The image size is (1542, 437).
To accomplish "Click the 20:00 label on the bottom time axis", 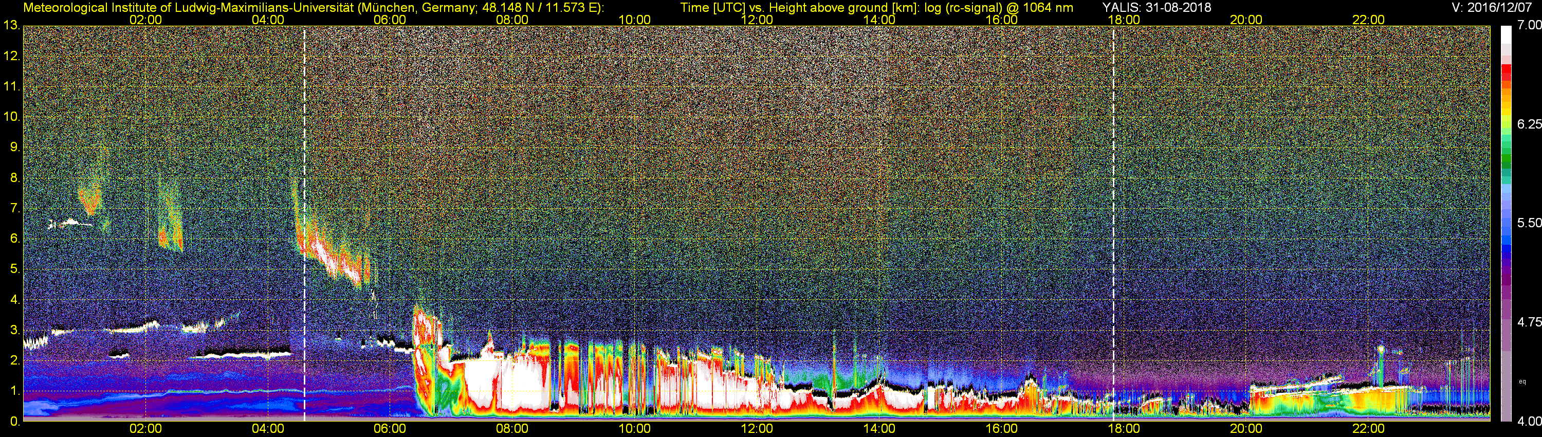I will [x=1246, y=429].
